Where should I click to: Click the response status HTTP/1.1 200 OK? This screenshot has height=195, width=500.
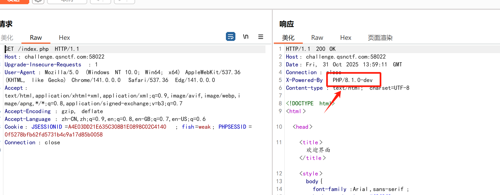pyautogui.click(x=311, y=49)
